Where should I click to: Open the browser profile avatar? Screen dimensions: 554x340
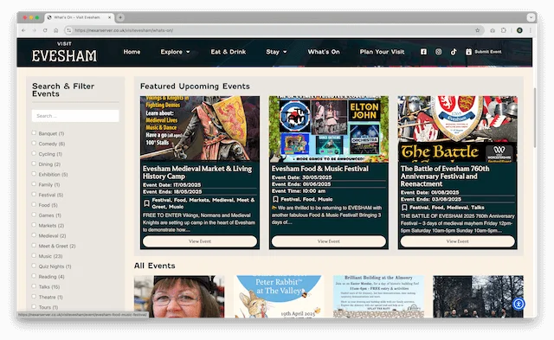pyautogui.click(x=519, y=30)
